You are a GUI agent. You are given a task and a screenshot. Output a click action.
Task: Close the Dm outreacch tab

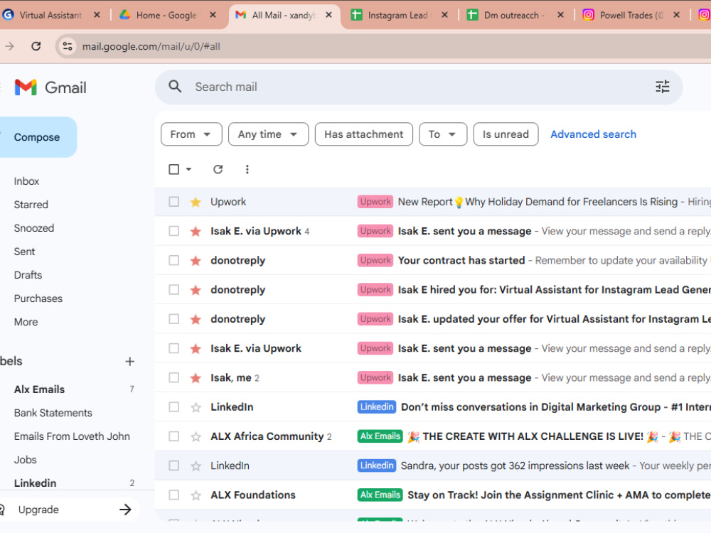(x=561, y=15)
